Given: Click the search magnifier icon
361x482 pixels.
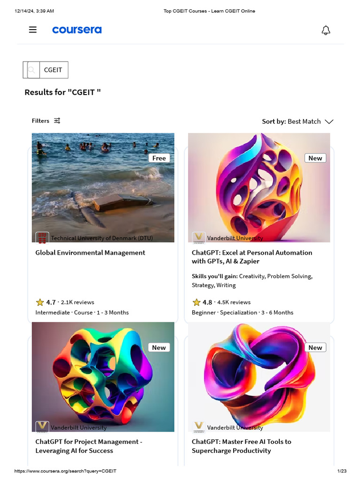Looking at the screenshot, I should coord(31,70).
